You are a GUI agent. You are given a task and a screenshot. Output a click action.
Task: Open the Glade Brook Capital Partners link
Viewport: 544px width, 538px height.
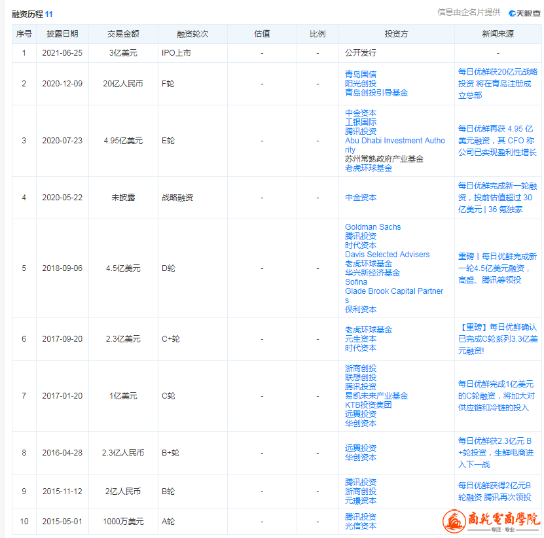tap(394, 291)
